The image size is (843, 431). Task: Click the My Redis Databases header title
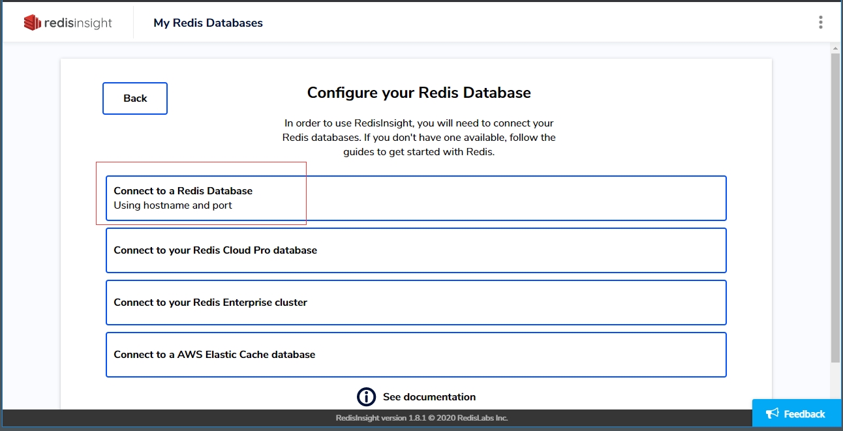click(x=208, y=23)
